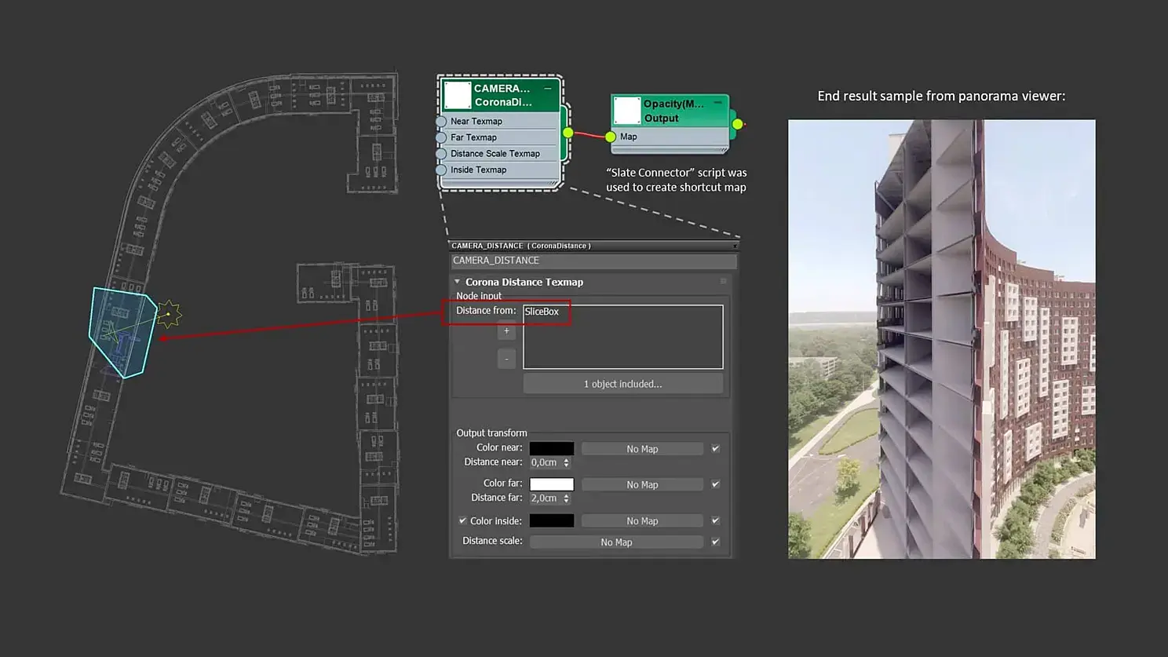Viewport: 1168px width, 657px height.
Task: Click the Distance Scale Texmap input socket
Action: (x=441, y=154)
